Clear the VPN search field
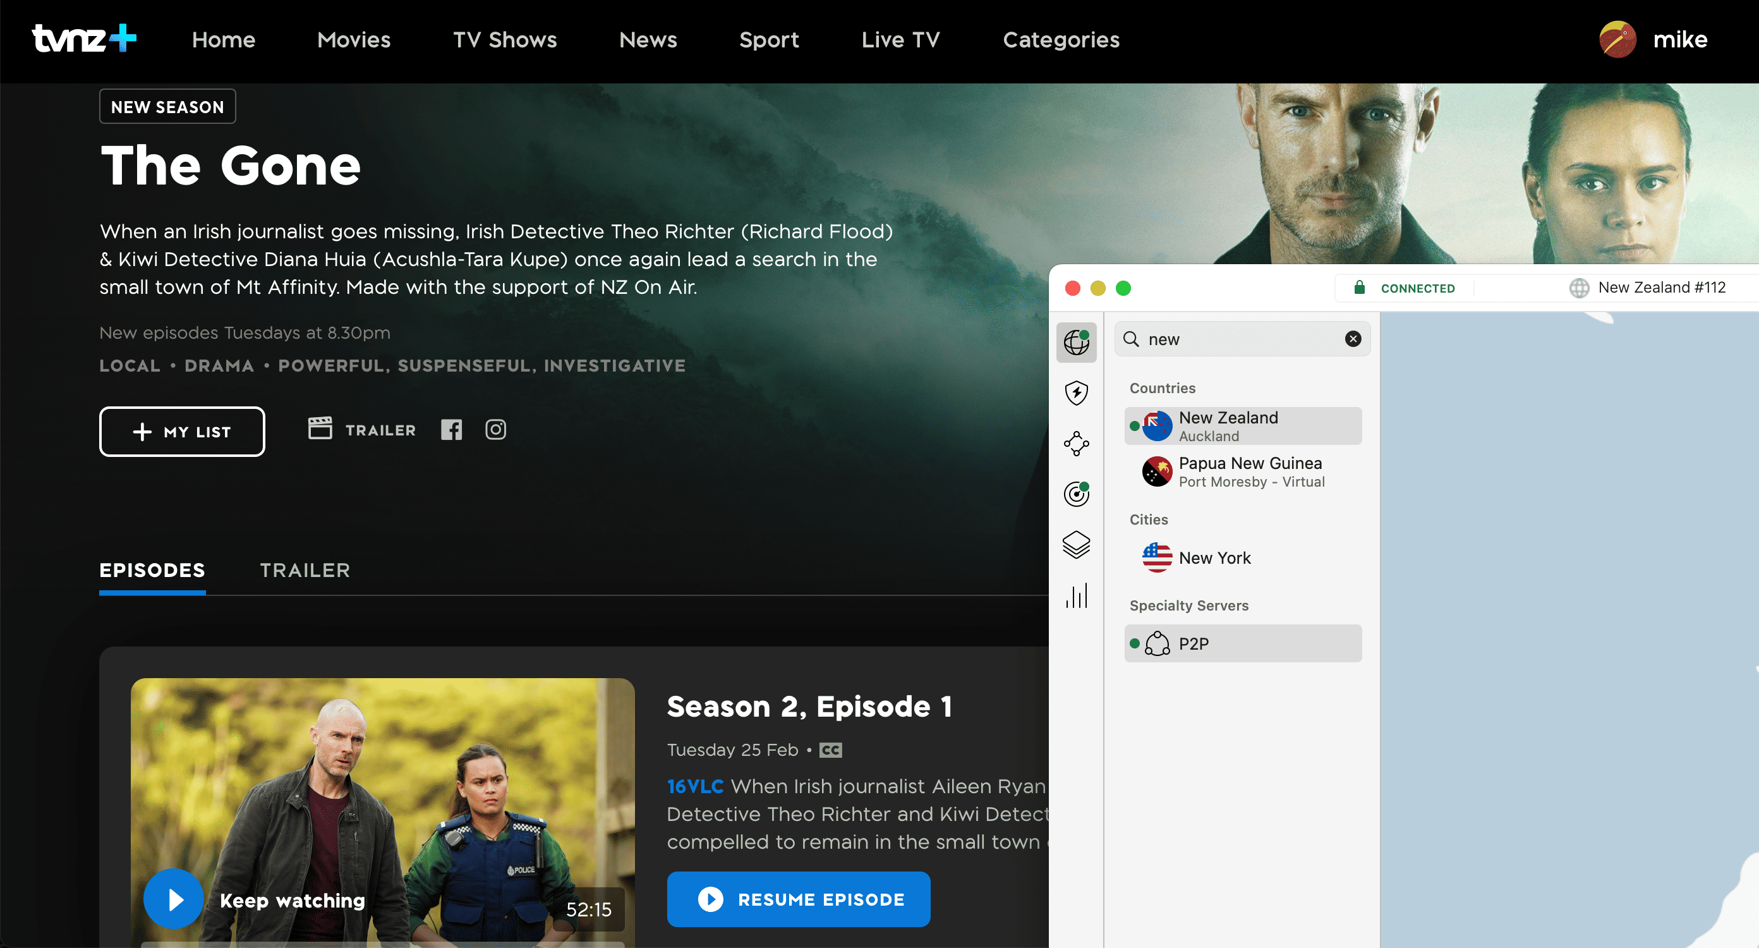 pos(1353,339)
